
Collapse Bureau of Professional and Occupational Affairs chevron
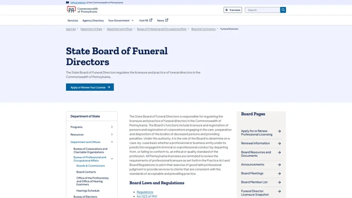pos(112,159)
